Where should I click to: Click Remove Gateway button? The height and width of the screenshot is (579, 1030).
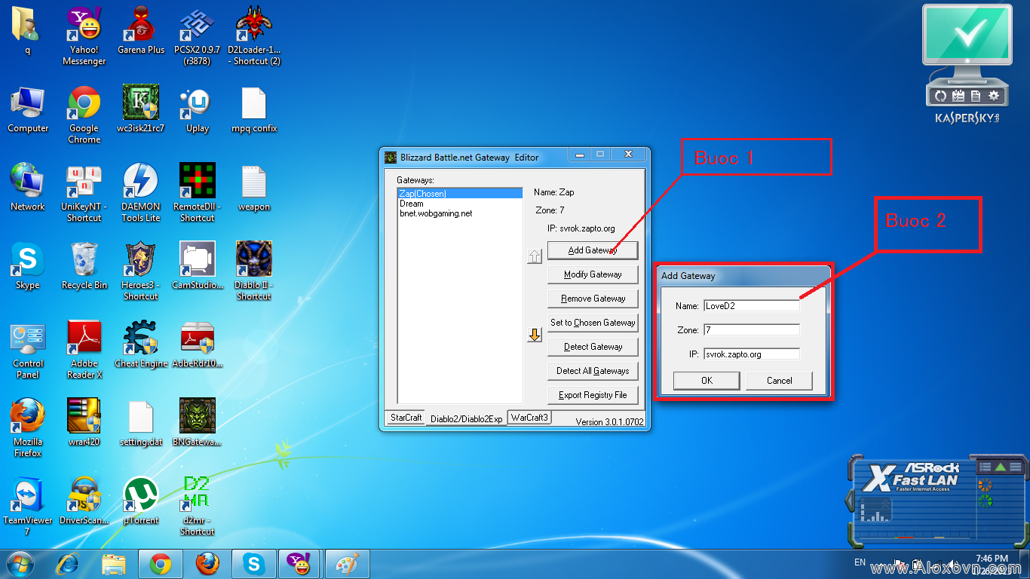(593, 299)
